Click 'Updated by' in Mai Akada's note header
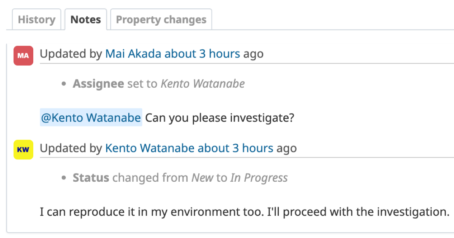 [x=71, y=54]
